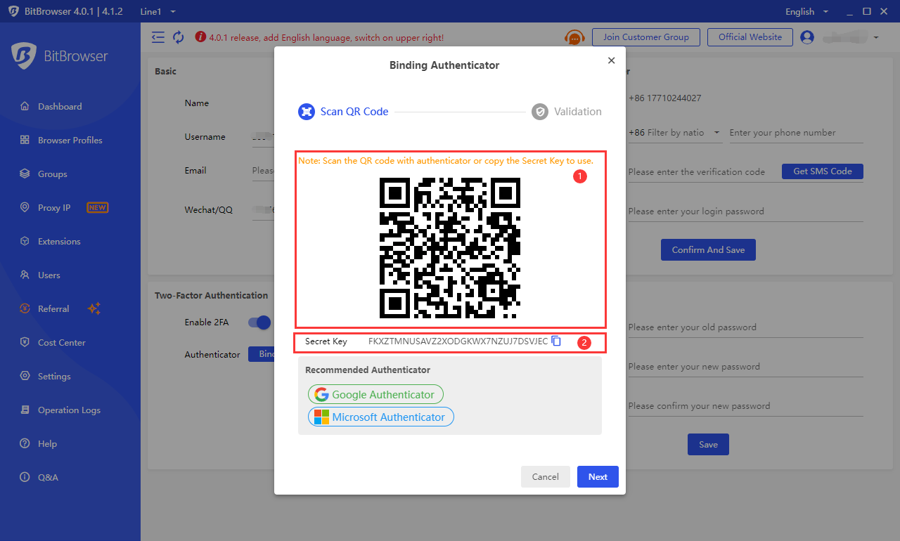The width and height of the screenshot is (900, 541).
Task: Click the Operation Logs document icon
Action: click(x=25, y=410)
